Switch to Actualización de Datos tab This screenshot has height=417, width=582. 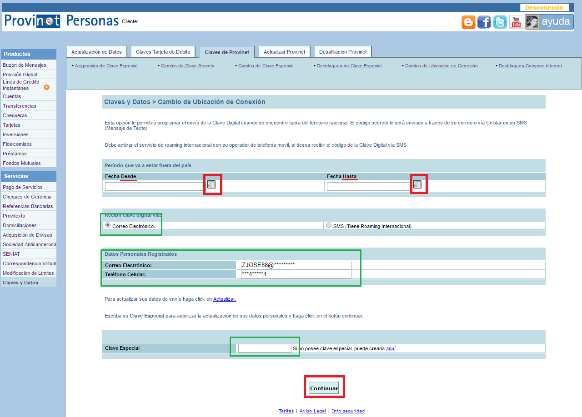click(96, 52)
